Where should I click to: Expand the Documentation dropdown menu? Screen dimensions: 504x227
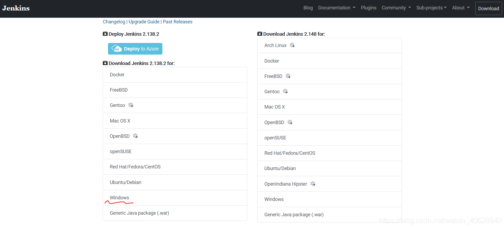coord(337,8)
